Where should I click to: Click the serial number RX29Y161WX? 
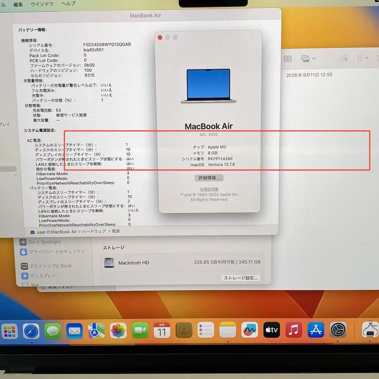tap(220, 159)
